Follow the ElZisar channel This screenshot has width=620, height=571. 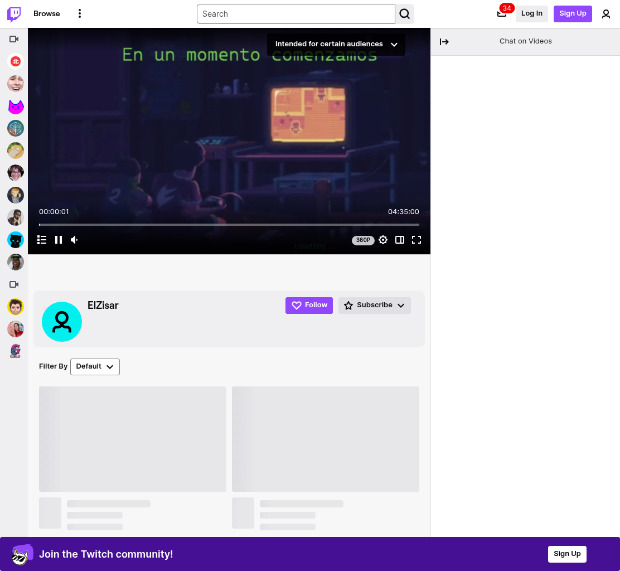click(309, 305)
